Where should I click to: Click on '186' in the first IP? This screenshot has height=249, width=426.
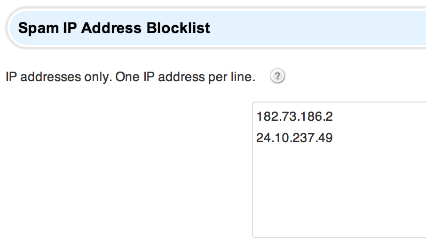tap(308, 116)
